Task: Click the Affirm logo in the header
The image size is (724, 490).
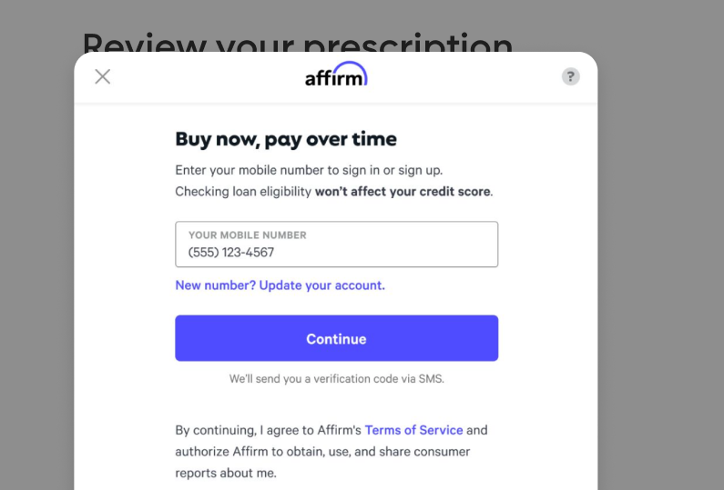Action: tap(336, 75)
